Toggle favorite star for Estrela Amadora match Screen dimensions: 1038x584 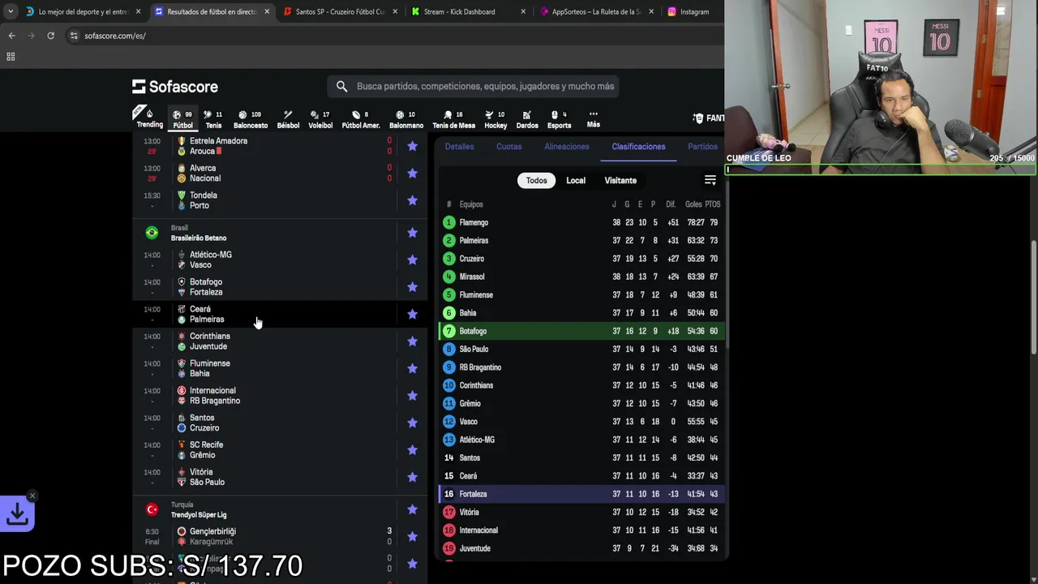point(412,146)
